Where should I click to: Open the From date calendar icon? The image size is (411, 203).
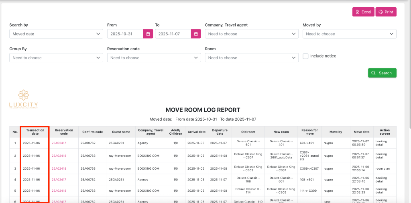[x=148, y=34]
